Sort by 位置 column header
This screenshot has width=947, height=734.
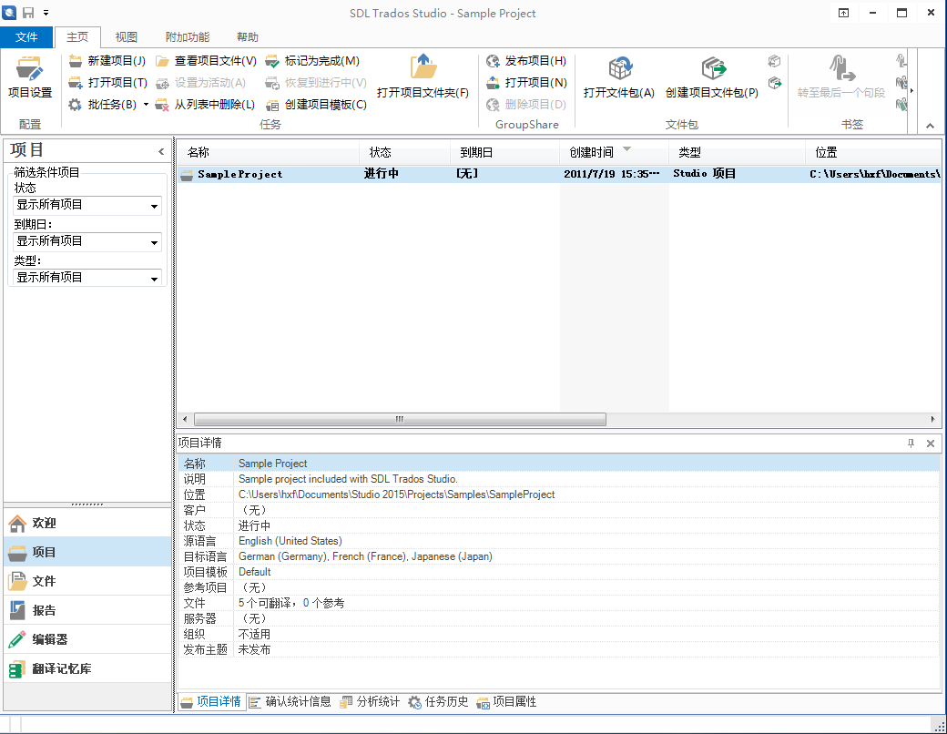pos(873,152)
